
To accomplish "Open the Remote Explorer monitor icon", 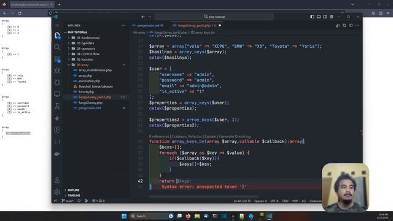I will point(57,94).
